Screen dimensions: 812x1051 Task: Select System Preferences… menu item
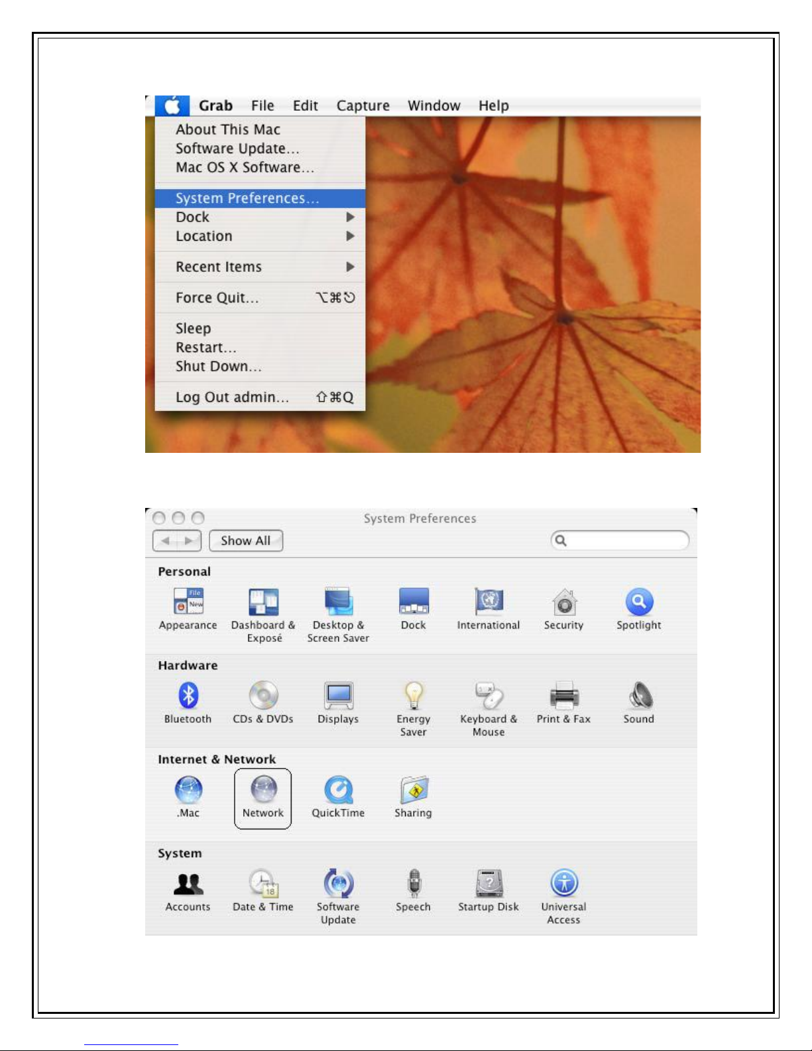(260, 198)
